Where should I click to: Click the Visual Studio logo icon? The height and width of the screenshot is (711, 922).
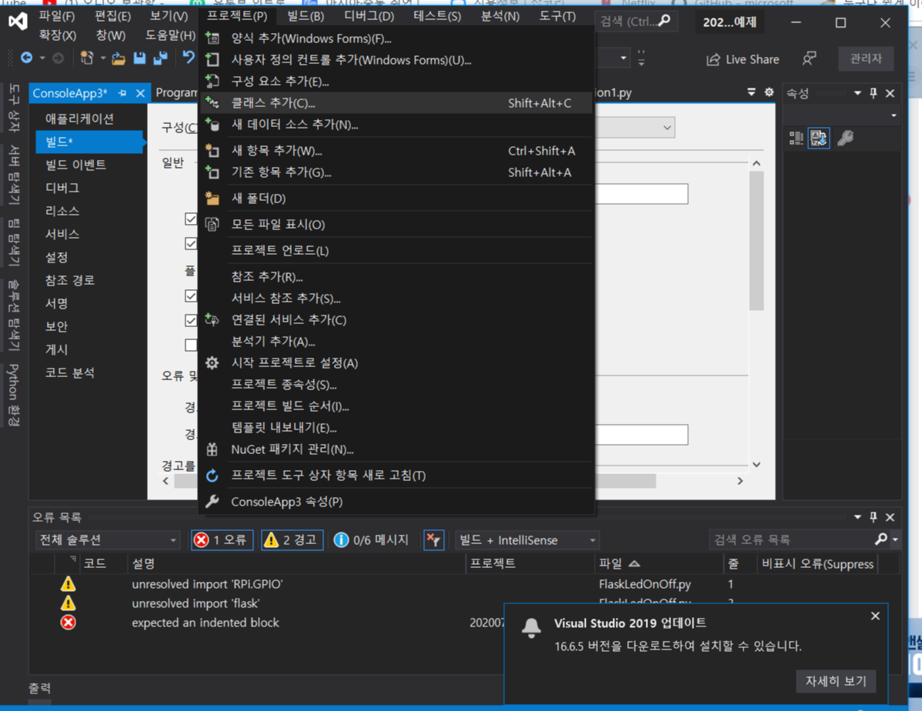[18, 22]
